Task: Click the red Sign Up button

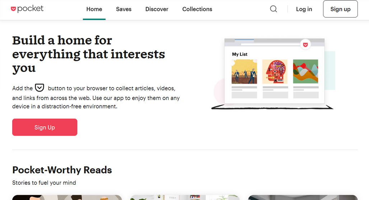Action: 45,127
